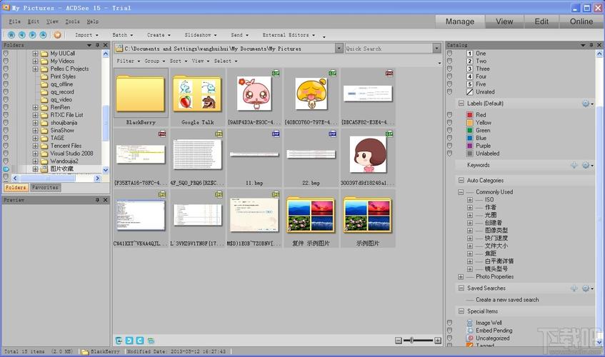Close the Preview pane
605x357 pixels.
click(x=105, y=200)
